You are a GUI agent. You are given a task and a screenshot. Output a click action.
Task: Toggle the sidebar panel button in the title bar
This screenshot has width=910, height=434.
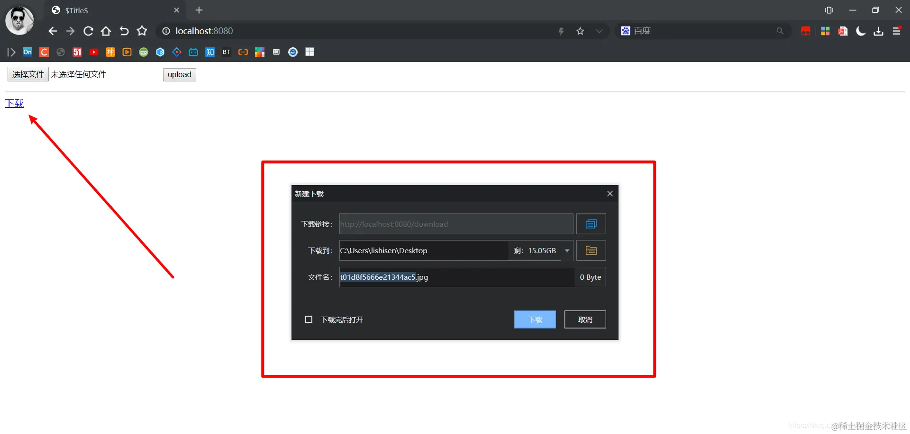pyautogui.click(x=829, y=10)
